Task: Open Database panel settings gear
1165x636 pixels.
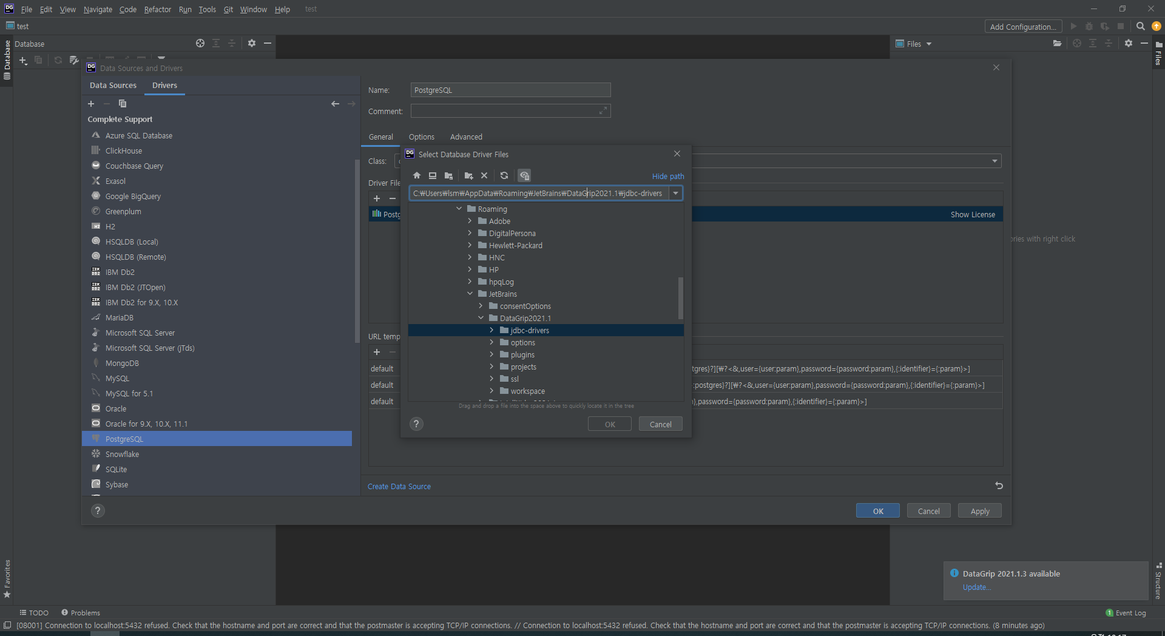Action: (251, 43)
